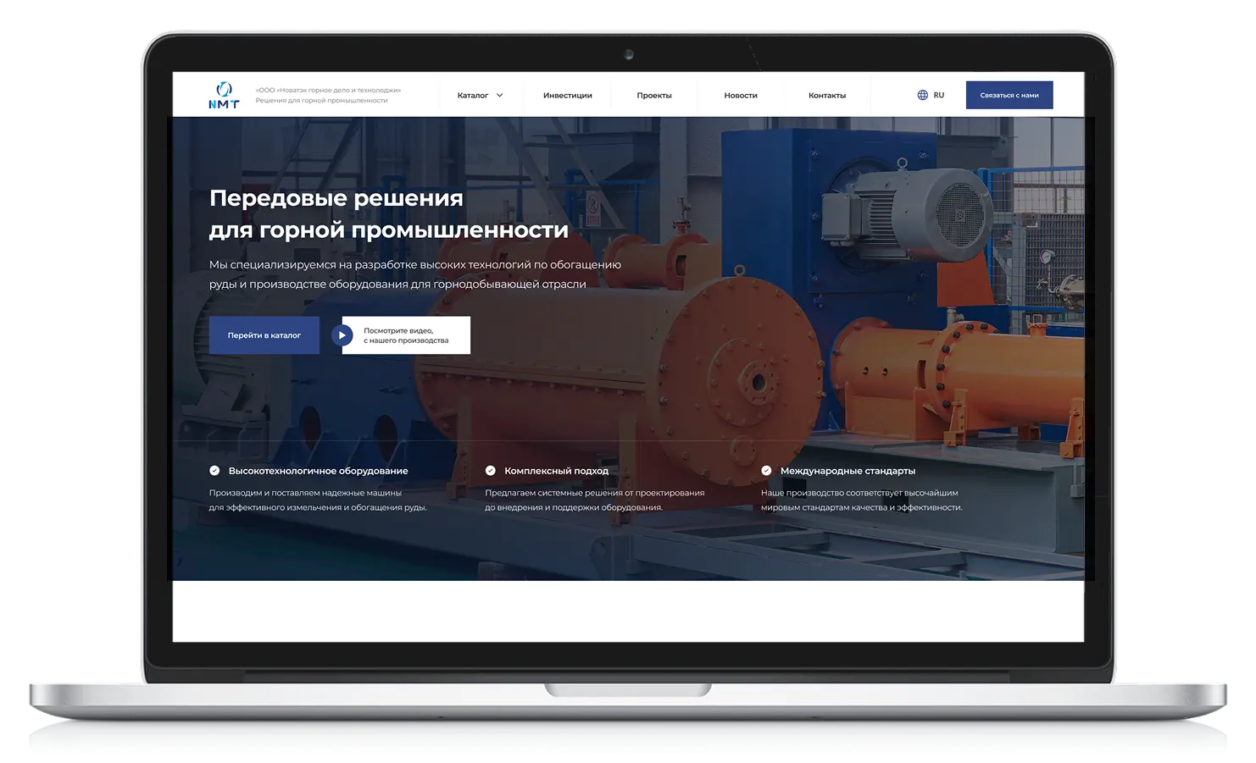The height and width of the screenshot is (763, 1256).
Task: Click checkmark icon beside Международные стандарты
Action: pos(766,471)
